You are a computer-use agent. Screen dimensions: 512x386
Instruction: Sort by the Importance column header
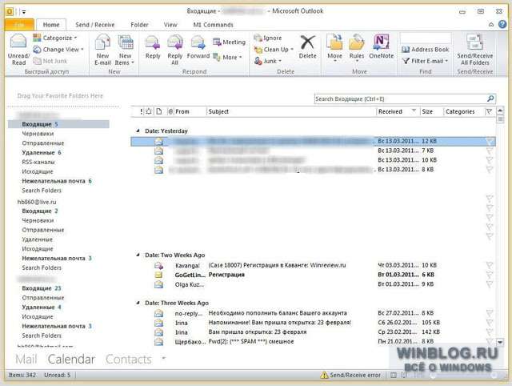click(142, 111)
